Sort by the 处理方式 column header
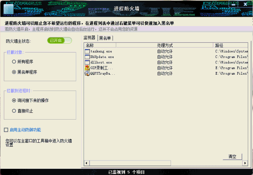The width and height of the screenshot is (253, 175). coord(184,45)
